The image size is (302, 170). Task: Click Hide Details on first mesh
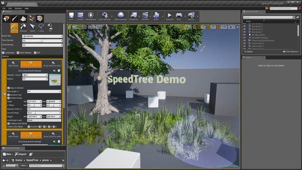13,64
